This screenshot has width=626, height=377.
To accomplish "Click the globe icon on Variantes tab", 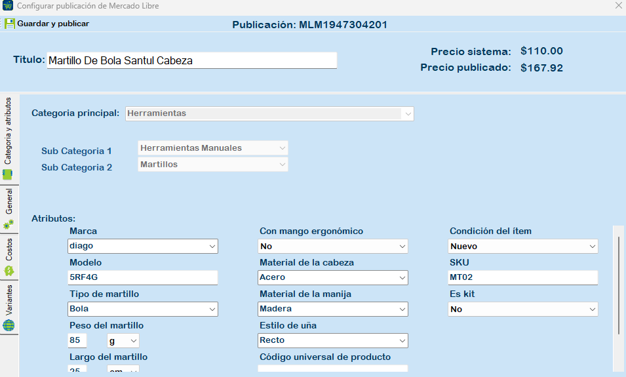I will coord(9,326).
